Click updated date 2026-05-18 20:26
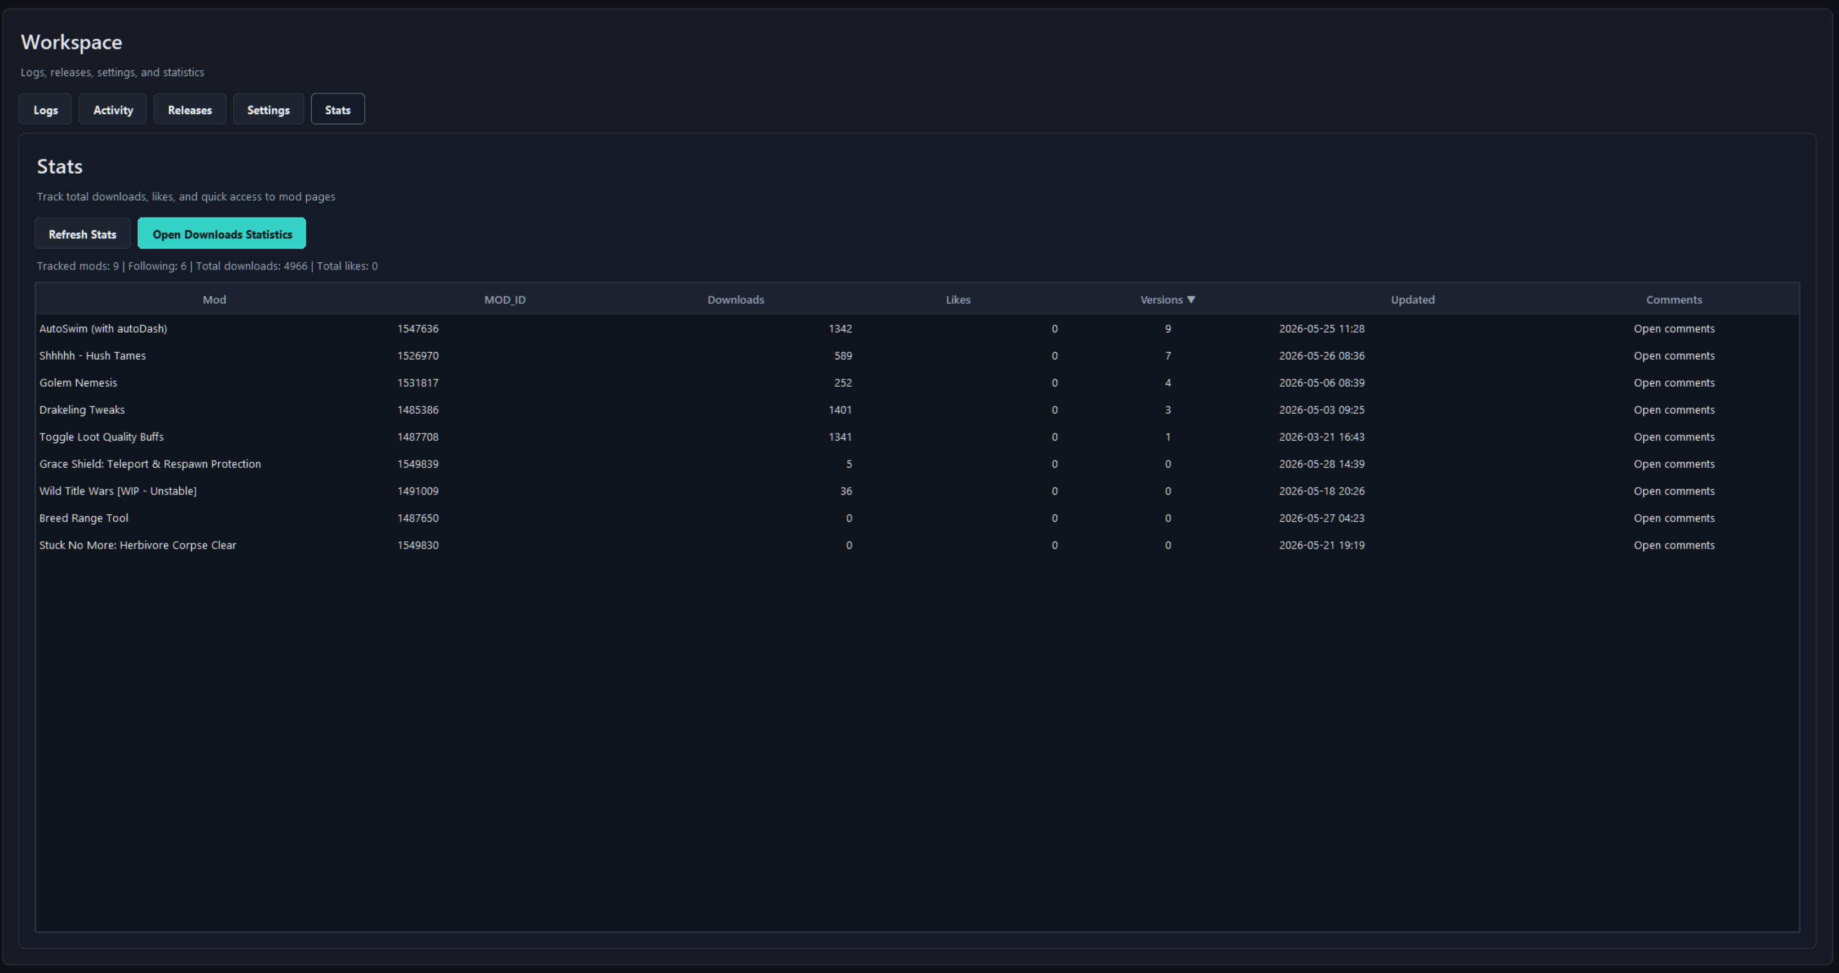The image size is (1839, 973). [x=1321, y=491]
